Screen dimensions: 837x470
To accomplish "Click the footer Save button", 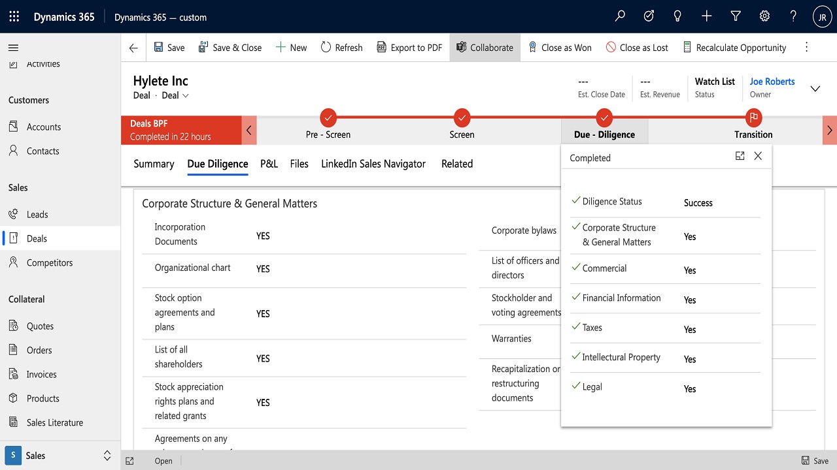I will coord(815,461).
